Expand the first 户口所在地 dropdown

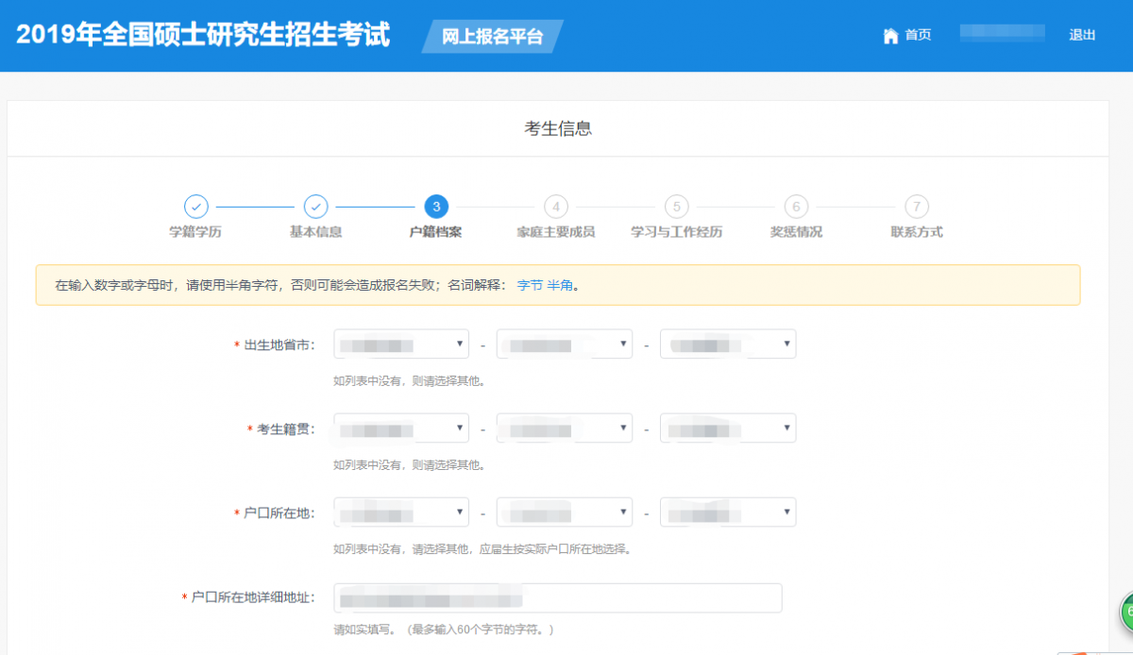[400, 512]
